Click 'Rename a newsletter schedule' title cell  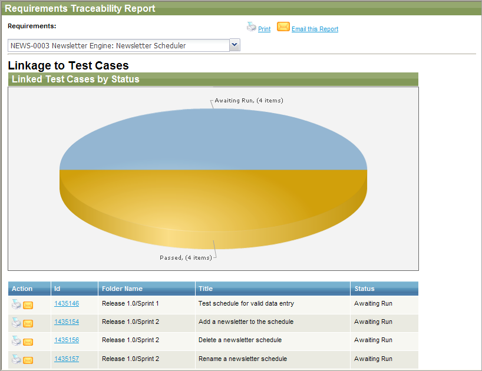pos(273,359)
